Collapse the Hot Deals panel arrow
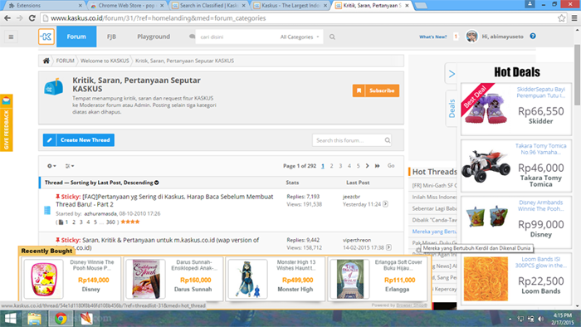Viewport: 581px width, 327px height. click(x=452, y=74)
